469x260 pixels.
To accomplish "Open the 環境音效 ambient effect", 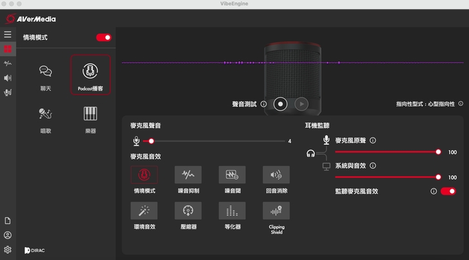I will tap(144, 210).
